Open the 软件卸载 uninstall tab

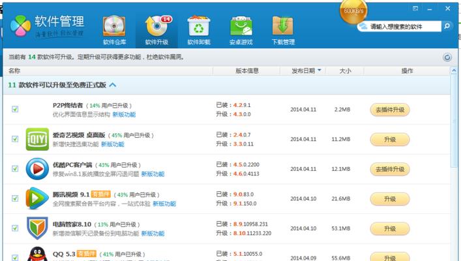(199, 31)
